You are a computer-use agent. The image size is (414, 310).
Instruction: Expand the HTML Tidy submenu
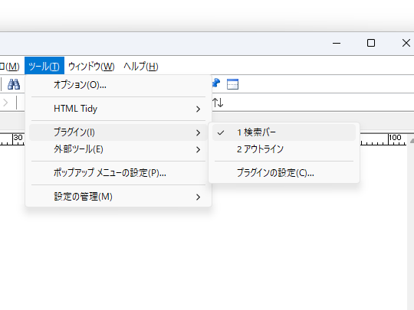click(118, 109)
